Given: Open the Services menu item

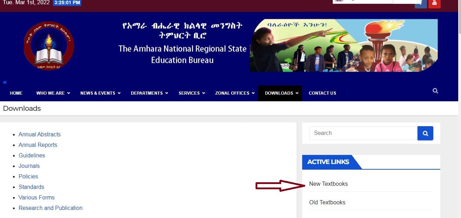Looking at the screenshot, I should [192, 93].
